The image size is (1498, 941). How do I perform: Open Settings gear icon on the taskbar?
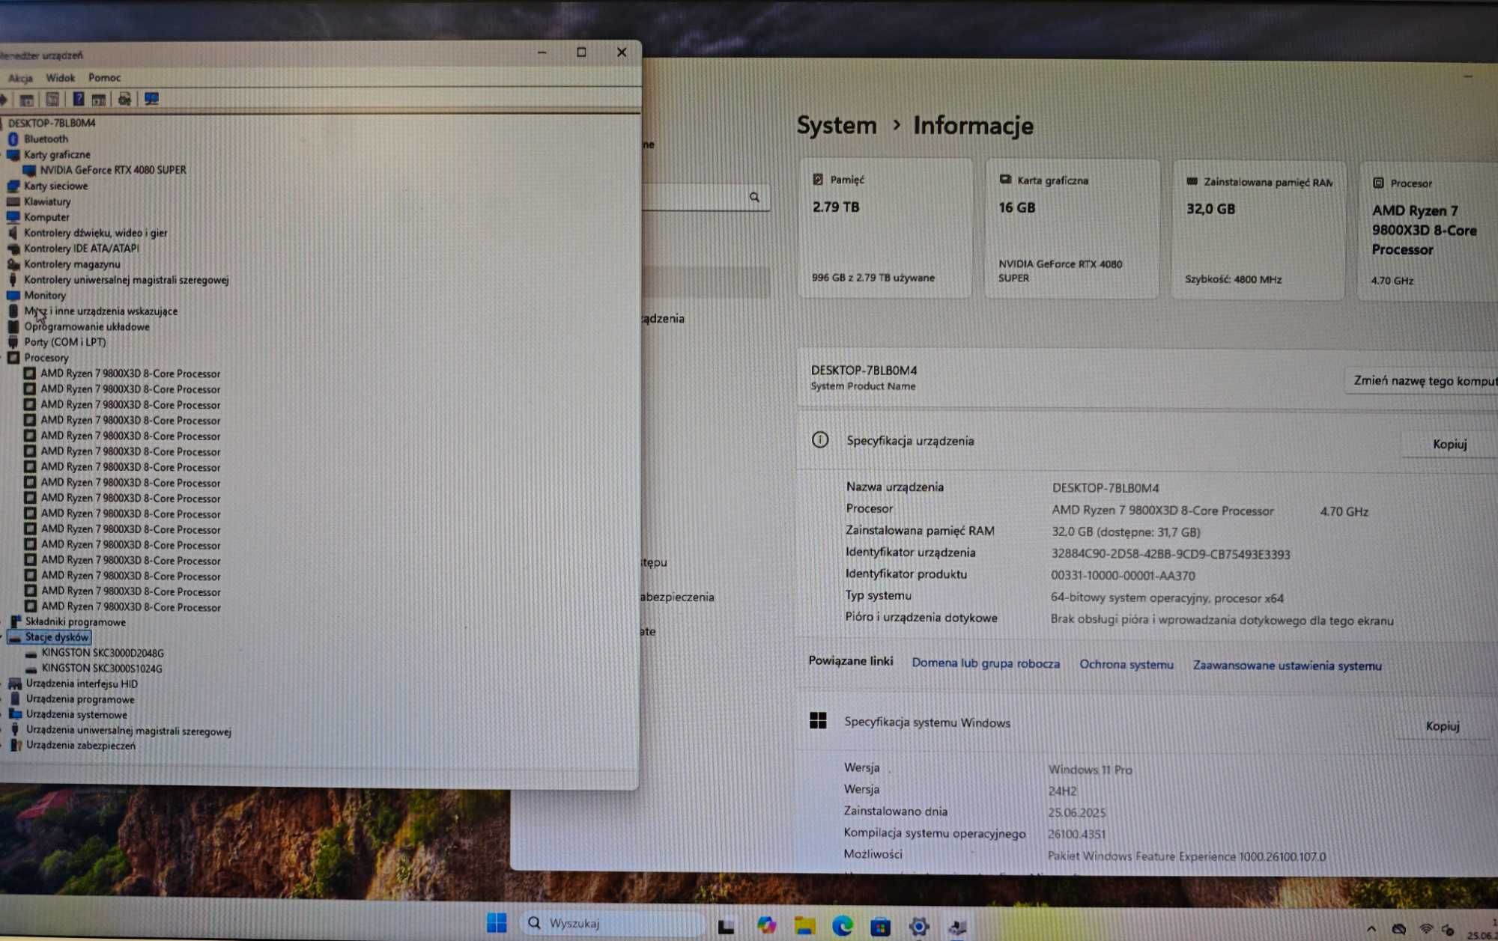point(919,927)
